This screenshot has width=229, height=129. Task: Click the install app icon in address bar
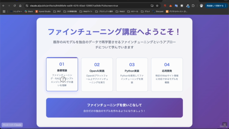pos(152,6)
